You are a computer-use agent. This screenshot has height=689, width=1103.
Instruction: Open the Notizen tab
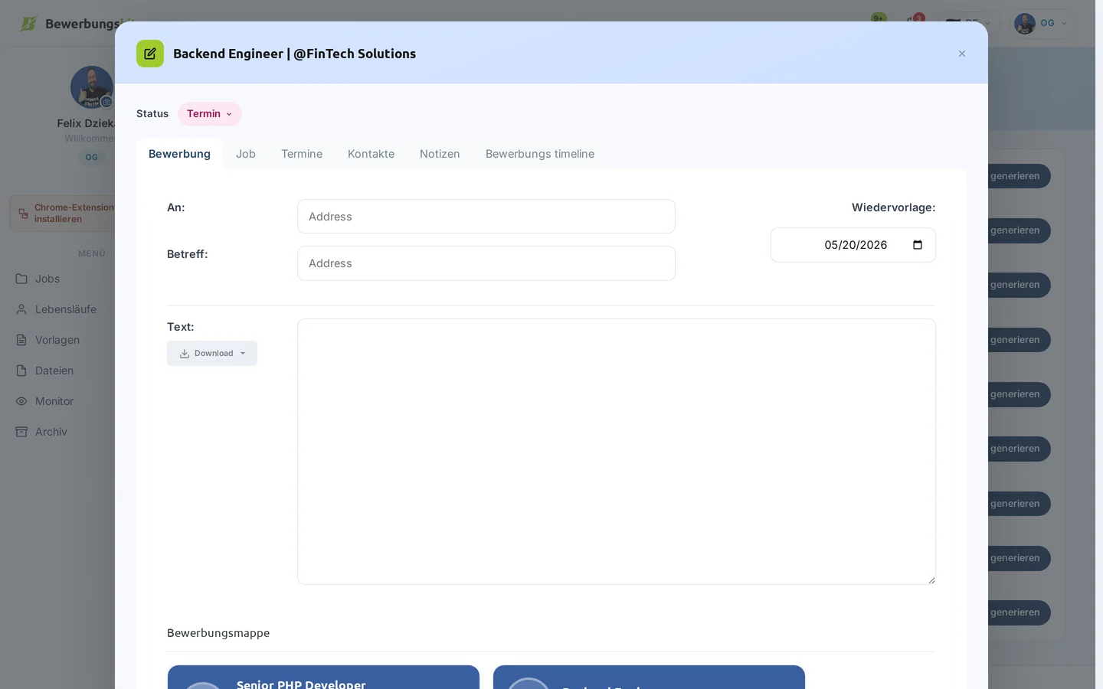(440, 154)
